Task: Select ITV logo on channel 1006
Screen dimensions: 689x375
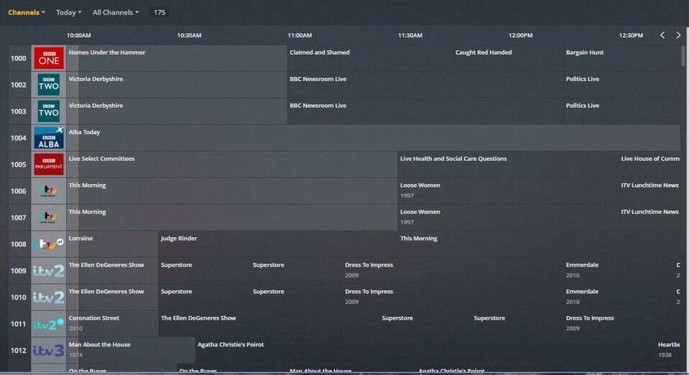Action: [x=49, y=191]
